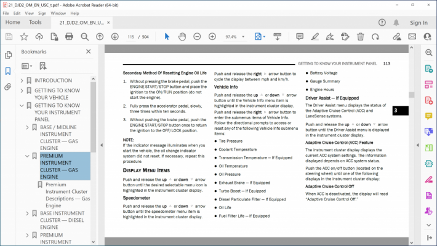Open the Window menu
437x246 pixels.
pos(58,13)
